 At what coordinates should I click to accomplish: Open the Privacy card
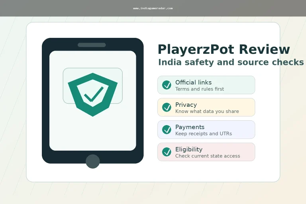pos(206,107)
